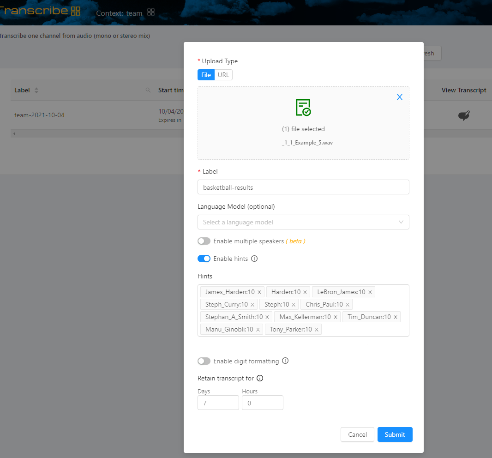
Task: Click the Days retention input field
Action: [218, 403]
